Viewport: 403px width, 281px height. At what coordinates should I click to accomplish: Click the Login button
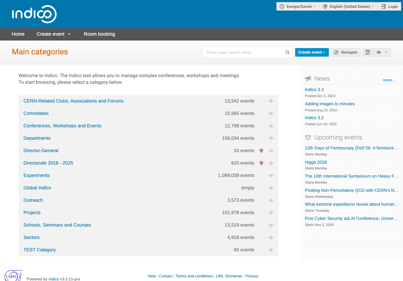click(389, 6)
